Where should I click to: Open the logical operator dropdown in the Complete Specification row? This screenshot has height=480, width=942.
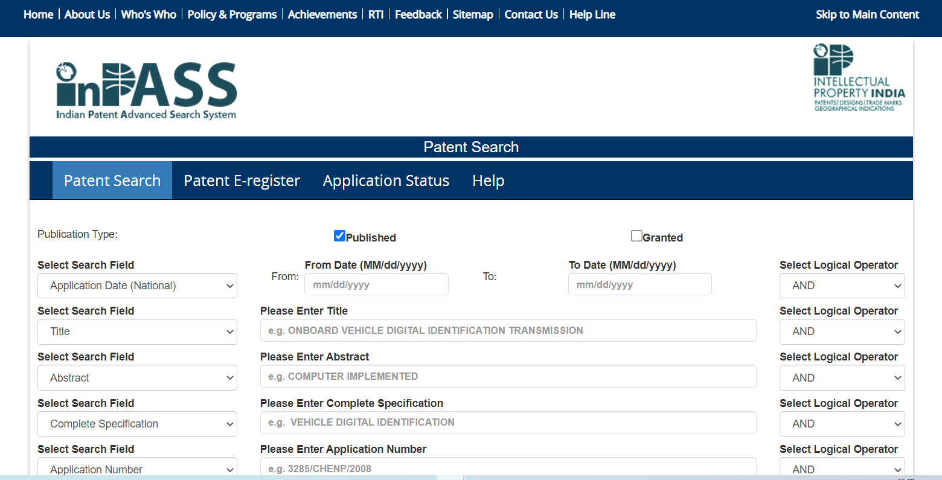(842, 424)
